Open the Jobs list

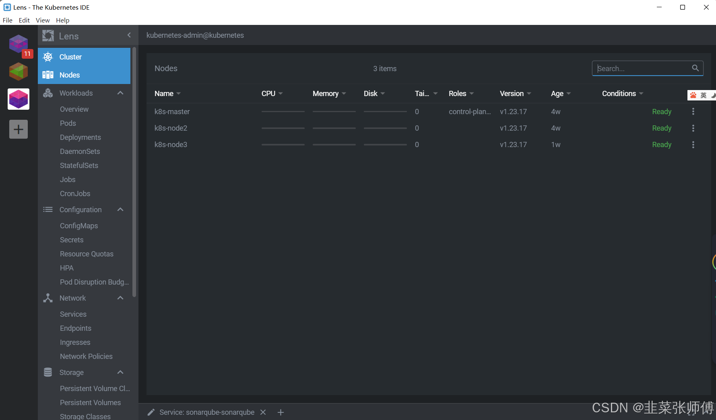point(68,180)
